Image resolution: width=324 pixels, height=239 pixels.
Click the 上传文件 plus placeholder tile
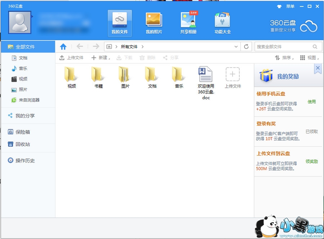click(x=233, y=74)
